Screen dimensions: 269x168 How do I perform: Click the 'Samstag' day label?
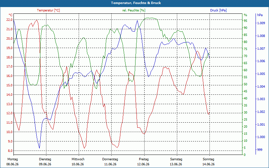click(176, 159)
